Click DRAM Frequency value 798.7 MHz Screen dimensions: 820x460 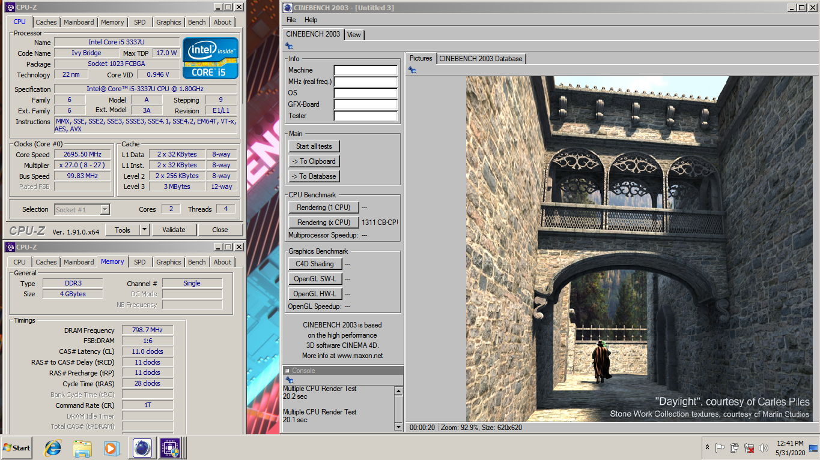pyautogui.click(x=148, y=330)
